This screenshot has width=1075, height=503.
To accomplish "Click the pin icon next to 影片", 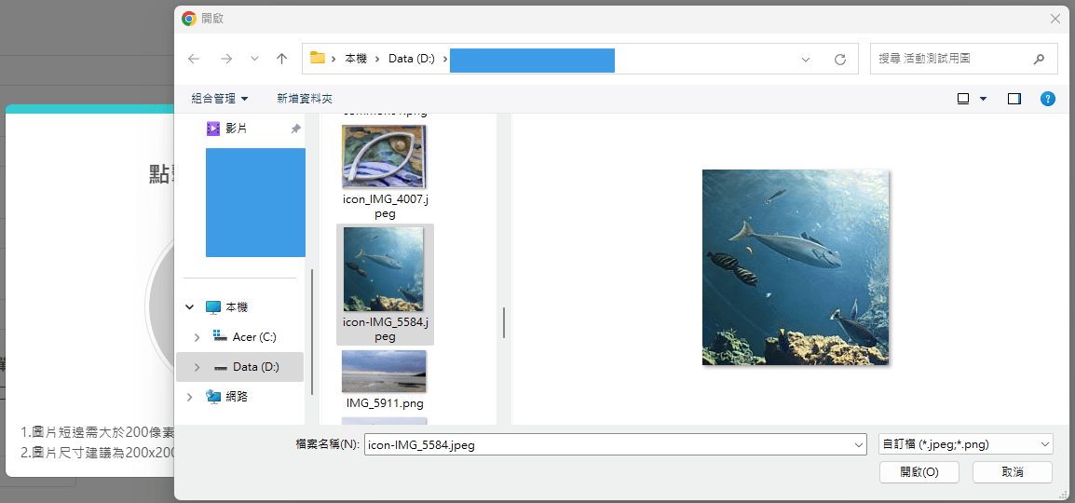I will pos(295,129).
